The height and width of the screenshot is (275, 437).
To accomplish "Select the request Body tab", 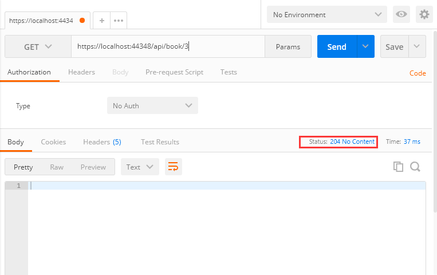I will (120, 72).
